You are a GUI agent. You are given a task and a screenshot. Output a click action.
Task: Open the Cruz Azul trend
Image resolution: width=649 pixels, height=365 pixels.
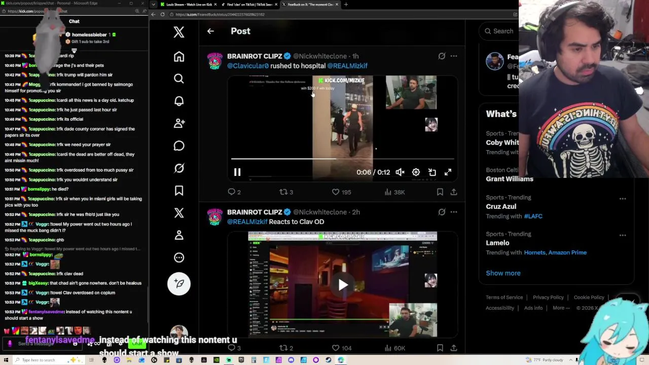[501, 206]
